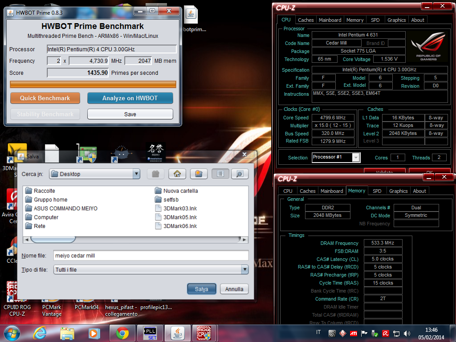Open the Home folder in Salva dialog

point(177,174)
